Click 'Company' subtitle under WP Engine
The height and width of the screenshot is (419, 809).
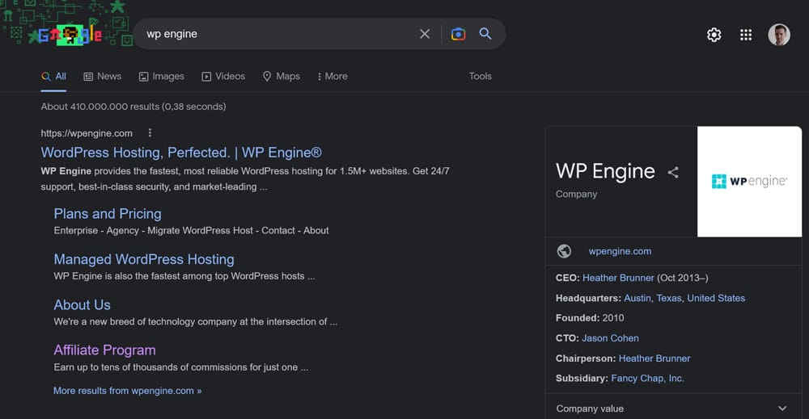[576, 194]
